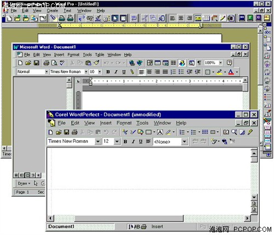Click the pencil draw icon in Word Pro toolbar
Viewport: 274px width, 235px height.
click(222, 18)
